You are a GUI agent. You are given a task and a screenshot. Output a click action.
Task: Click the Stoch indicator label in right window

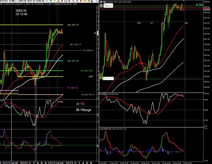[109, 94]
